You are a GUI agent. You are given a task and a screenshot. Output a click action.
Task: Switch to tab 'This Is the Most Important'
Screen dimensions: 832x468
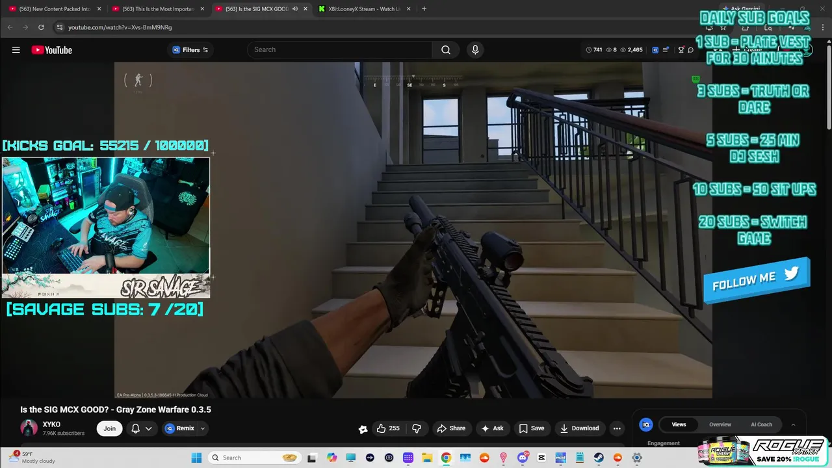point(159,9)
